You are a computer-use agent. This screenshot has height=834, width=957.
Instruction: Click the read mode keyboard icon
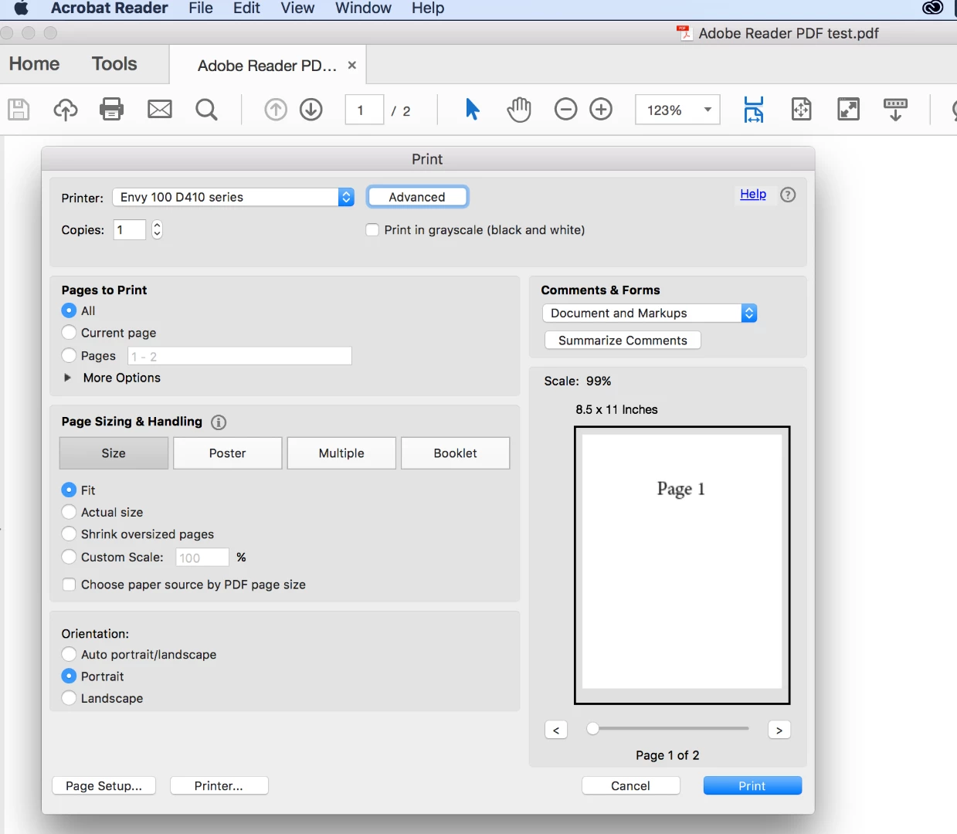[x=896, y=110]
